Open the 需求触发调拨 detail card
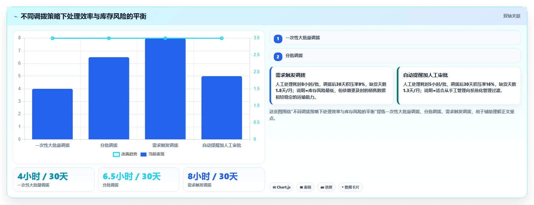The height and width of the screenshot is (205, 534). tap(331, 86)
